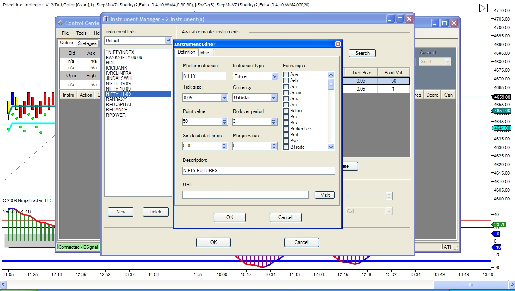515x291 pixels.
Task: Expand the Instrument lists Default dropdown
Action: 168,40
